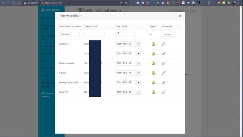Click the status icon for 192.168.0.107 row
This screenshot has height=137, width=243.
pyautogui.click(x=153, y=54)
